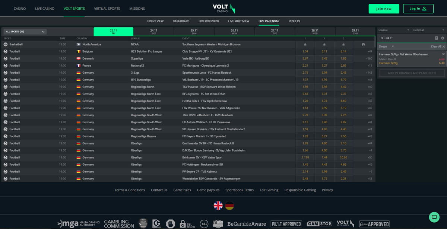
Task: Go to Live Casino menu
Action: [45, 9]
